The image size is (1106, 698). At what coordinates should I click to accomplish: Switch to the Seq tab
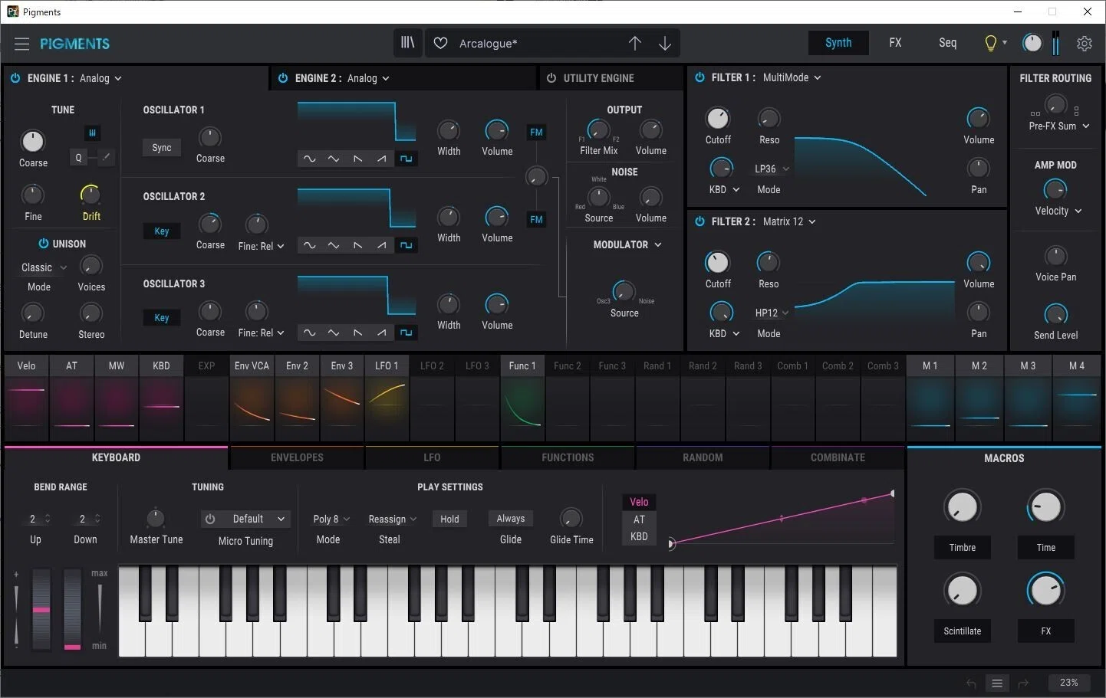tap(948, 43)
